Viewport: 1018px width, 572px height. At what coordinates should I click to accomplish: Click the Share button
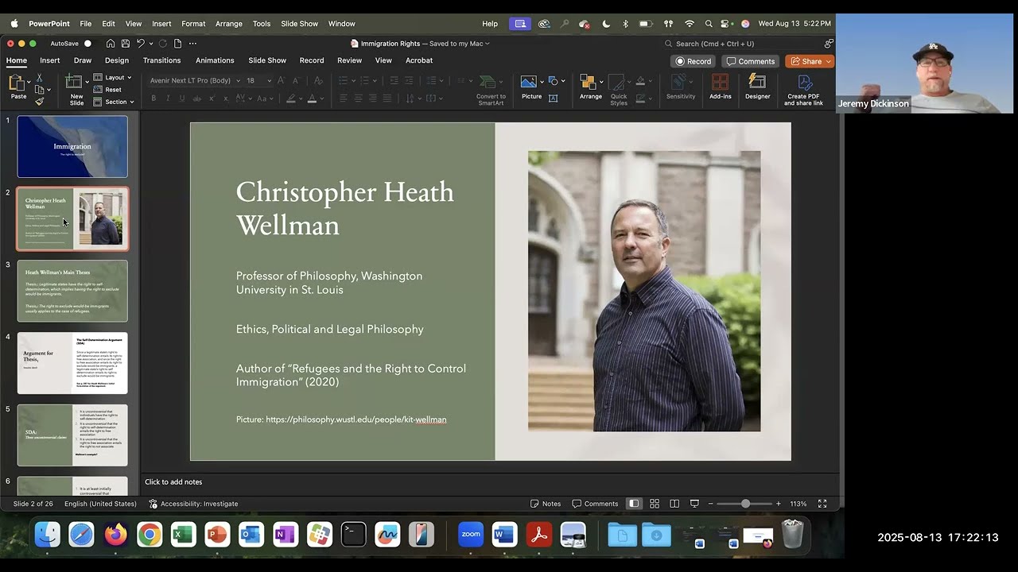point(808,61)
